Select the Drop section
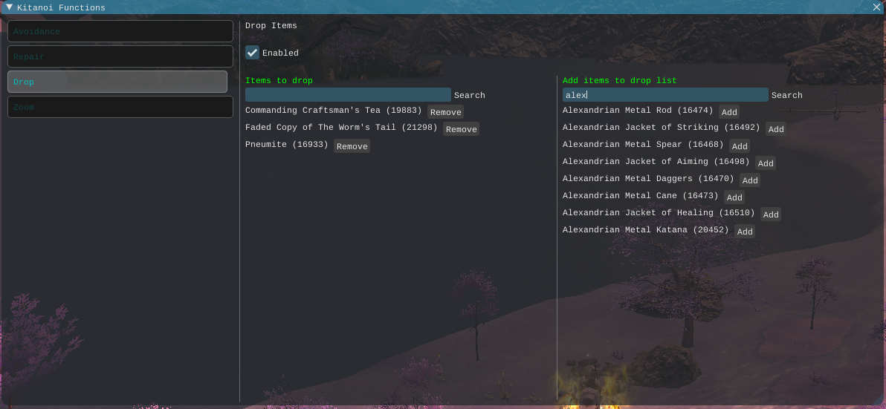This screenshot has width=886, height=409. 117,82
